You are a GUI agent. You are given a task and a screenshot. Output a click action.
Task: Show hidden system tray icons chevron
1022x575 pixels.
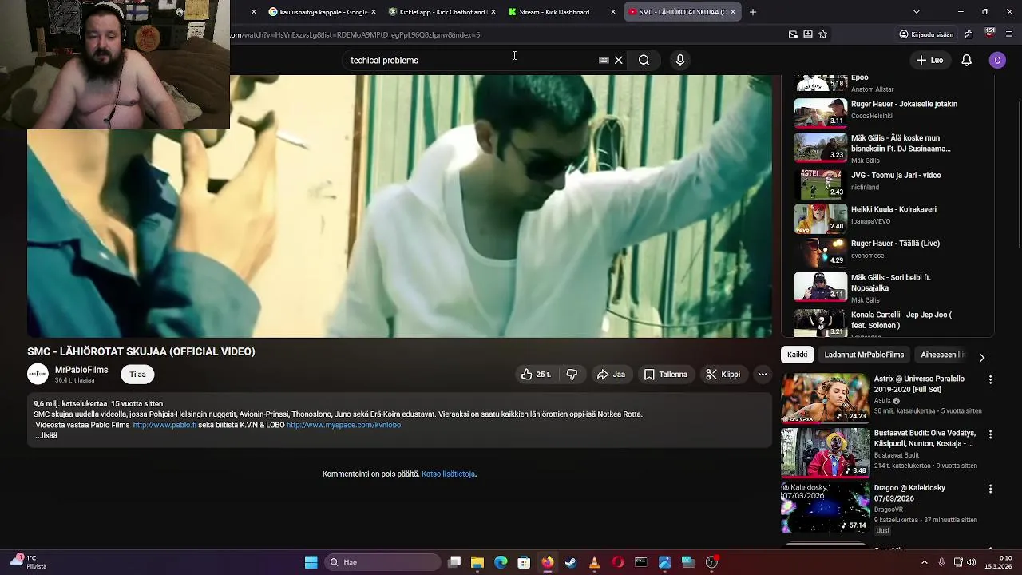(925, 562)
